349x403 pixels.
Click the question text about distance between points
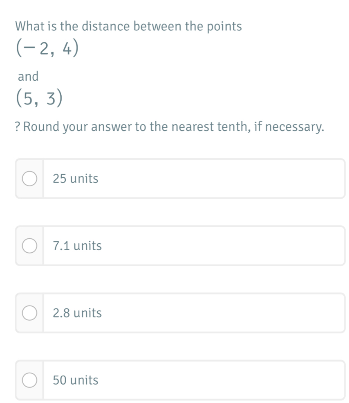[x=128, y=27]
